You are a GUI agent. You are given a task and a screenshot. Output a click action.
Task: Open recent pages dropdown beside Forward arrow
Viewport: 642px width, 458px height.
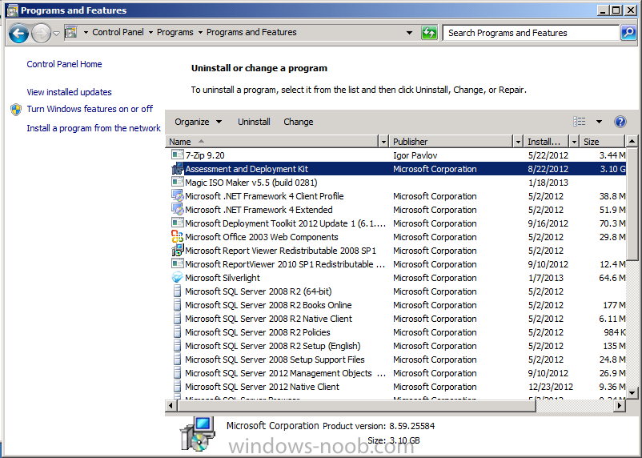tap(57, 33)
